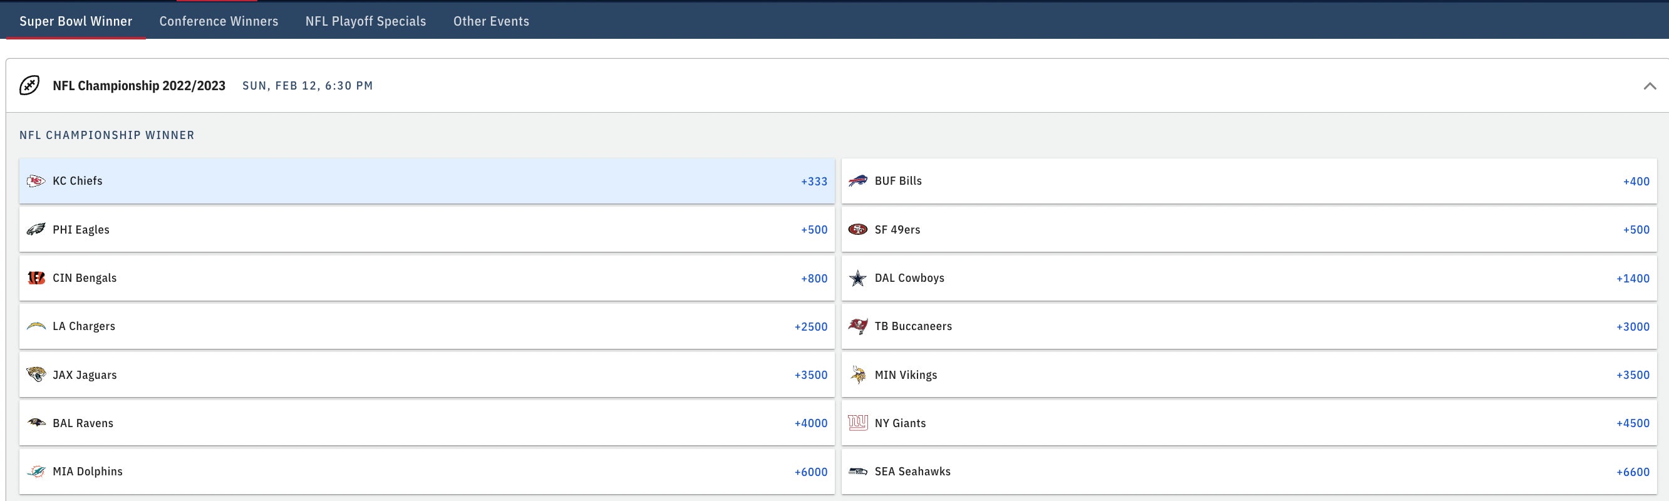Viewport: 1669px width, 501px height.
Task: Go to the Other Events tab
Action: pyautogui.click(x=490, y=21)
